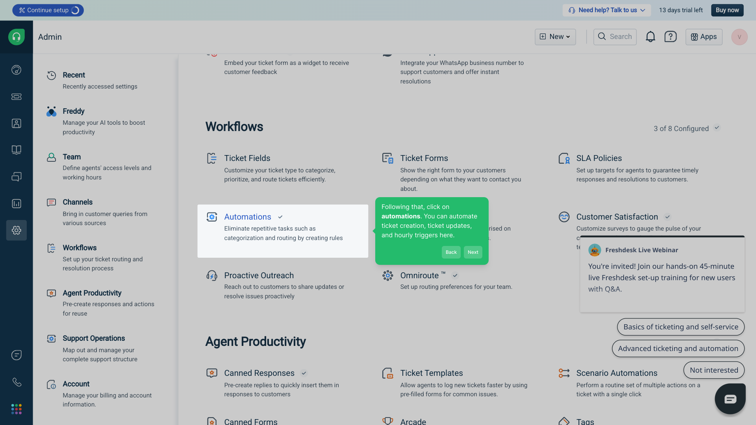Open Tickets icon in left sidebar
The height and width of the screenshot is (425, 756).
point(16,96)
